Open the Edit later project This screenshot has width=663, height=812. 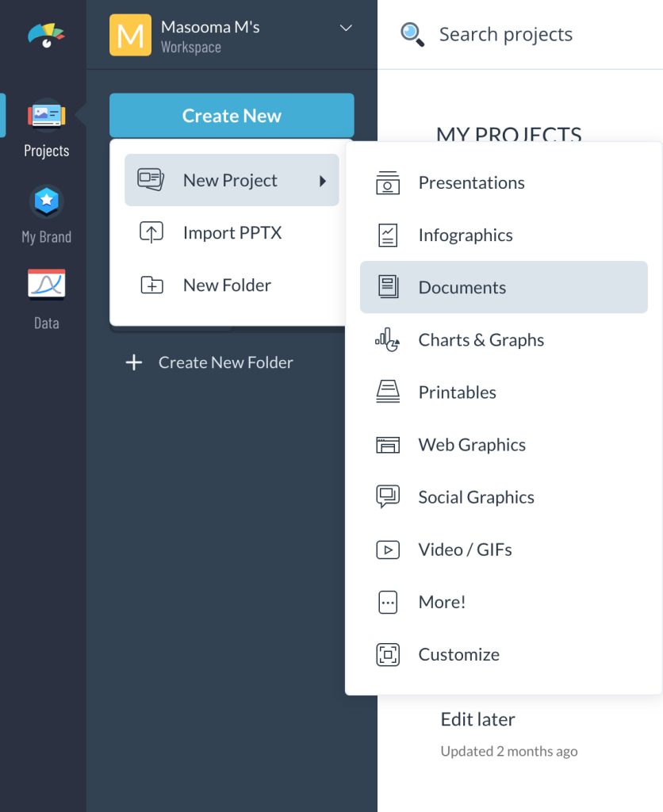point(477,719)
